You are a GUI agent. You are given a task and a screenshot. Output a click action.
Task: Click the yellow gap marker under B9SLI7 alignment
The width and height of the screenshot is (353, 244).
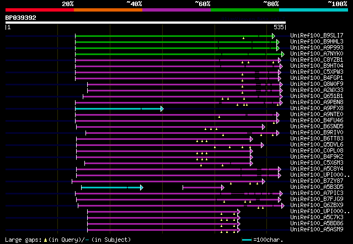tap(243, 38)
